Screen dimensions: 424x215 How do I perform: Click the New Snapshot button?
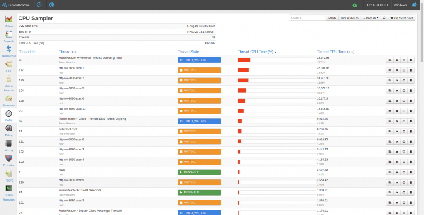coord(349,17)
